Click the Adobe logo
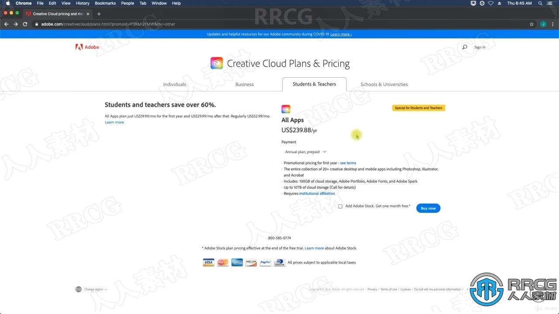559x314 pixels. (87, 47)
